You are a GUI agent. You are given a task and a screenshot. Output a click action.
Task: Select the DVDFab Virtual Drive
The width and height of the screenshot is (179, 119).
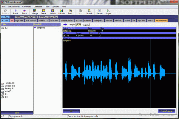click(x=48, y=17)
